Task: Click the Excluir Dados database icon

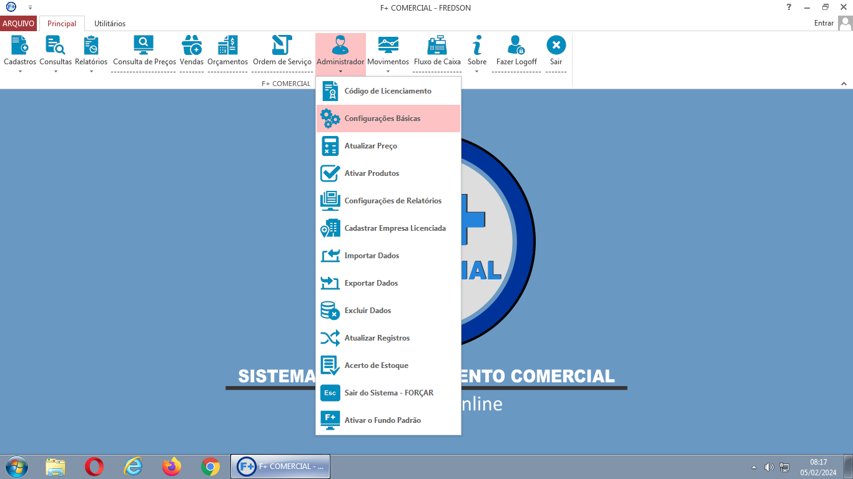Action: [330, 311]
